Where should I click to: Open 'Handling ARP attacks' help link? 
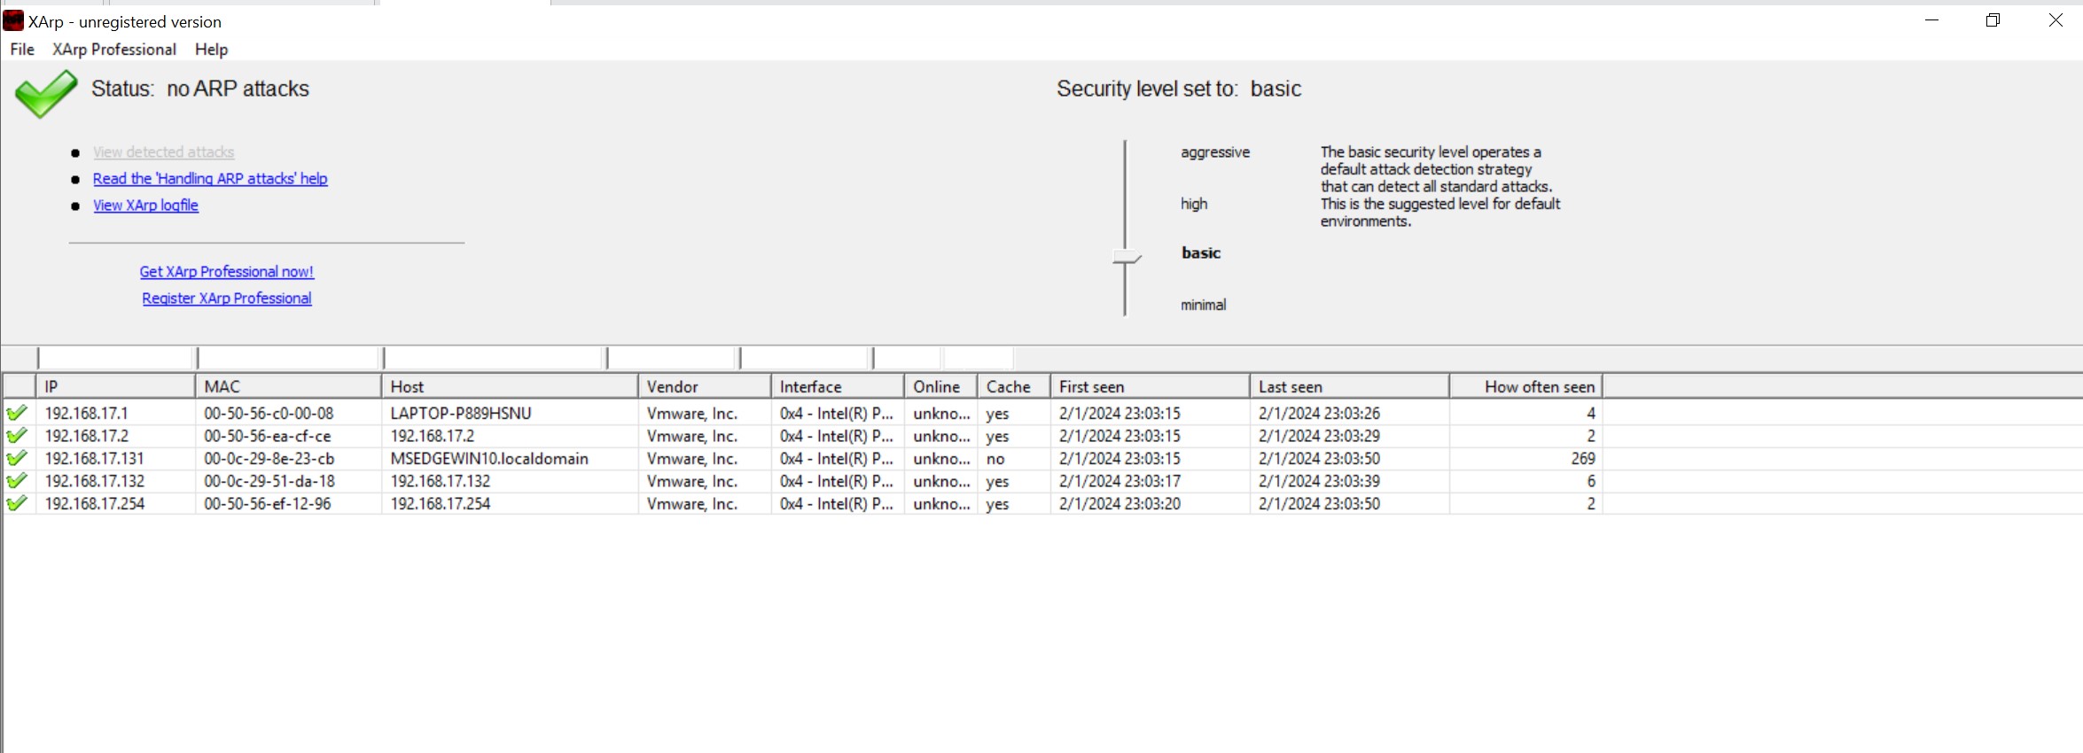[x=210, y=179]
